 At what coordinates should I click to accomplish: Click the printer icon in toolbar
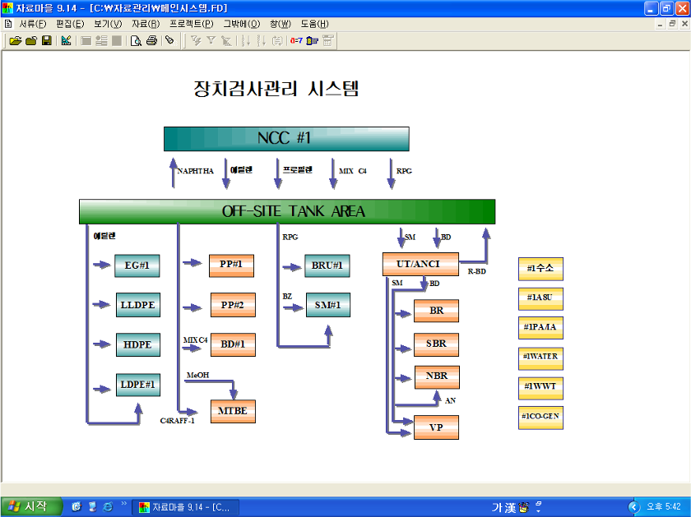tap(151, 40)
